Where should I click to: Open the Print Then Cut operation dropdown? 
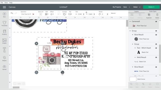coord(26,14)
